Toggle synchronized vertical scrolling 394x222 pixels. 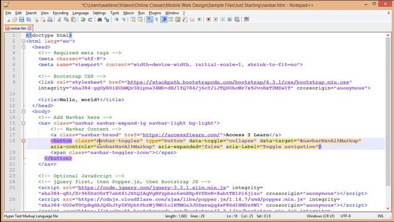pos(133,20)
